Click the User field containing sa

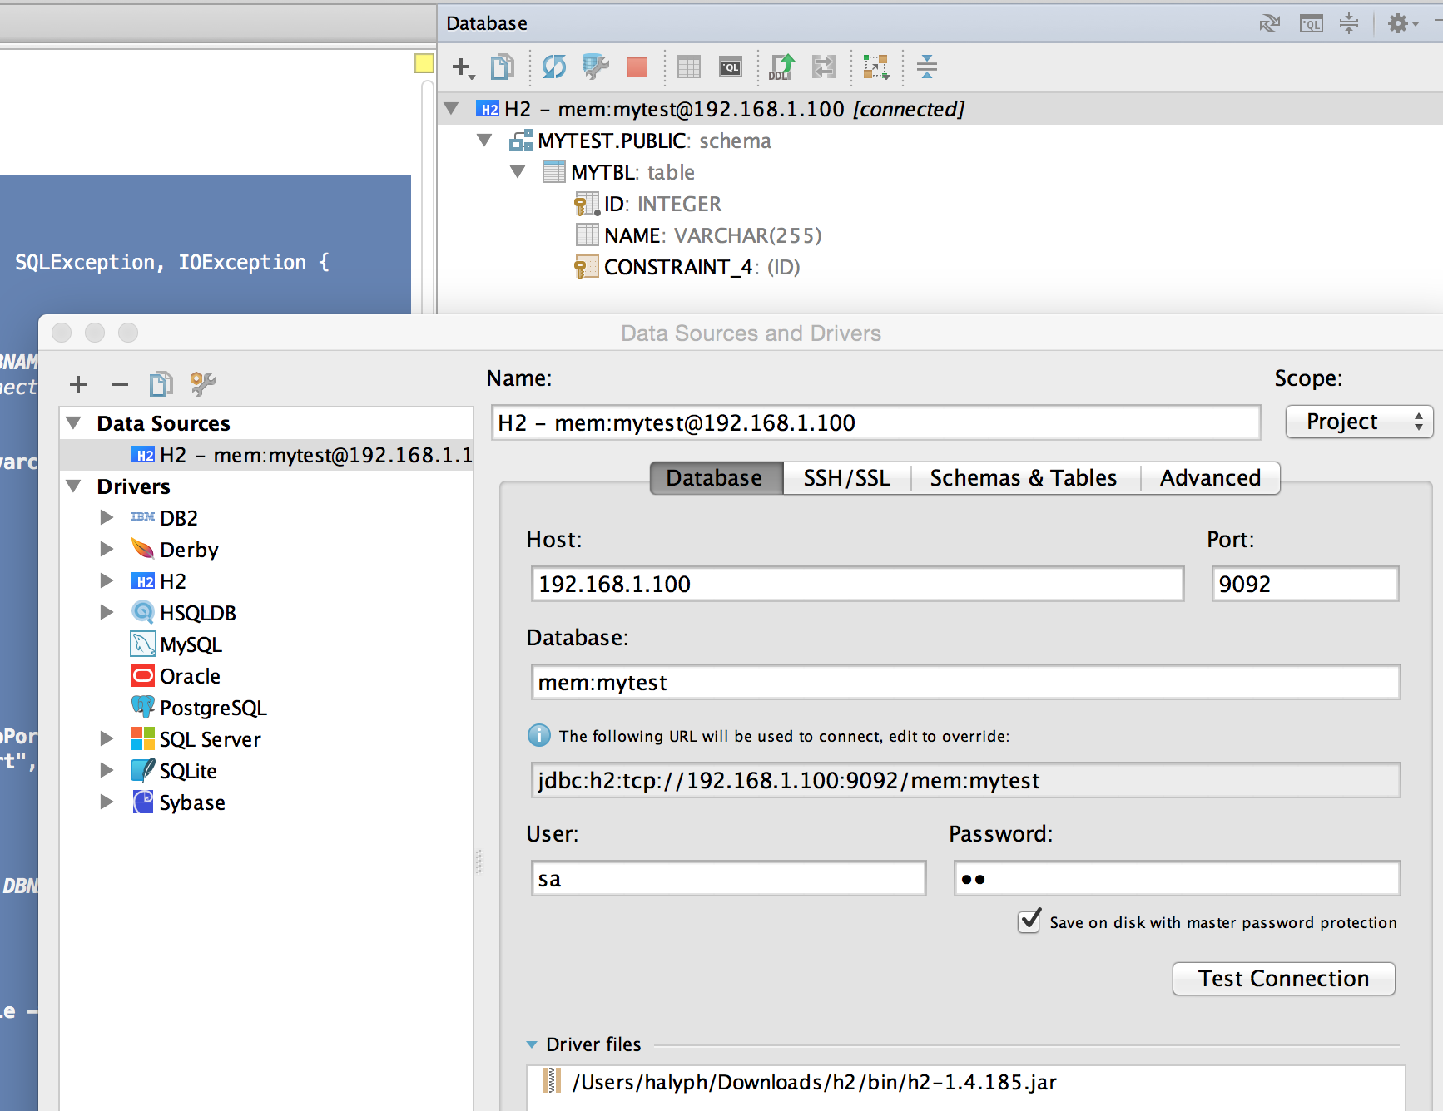[728, 878]
